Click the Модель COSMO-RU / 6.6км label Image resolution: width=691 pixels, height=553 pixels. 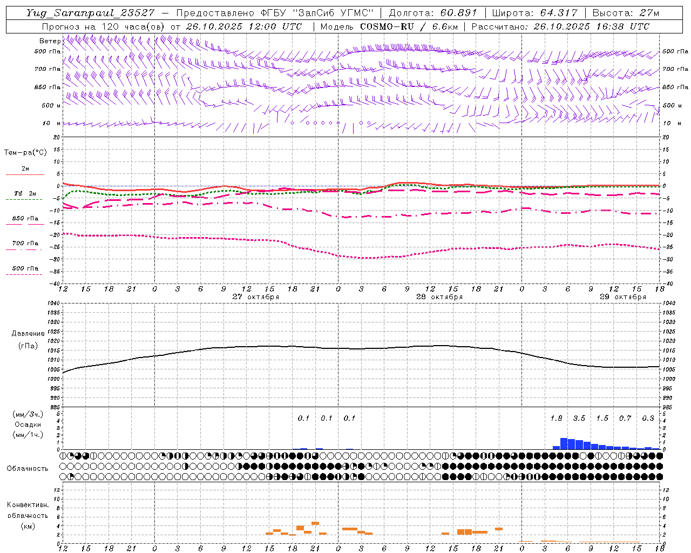pos(389,26)
